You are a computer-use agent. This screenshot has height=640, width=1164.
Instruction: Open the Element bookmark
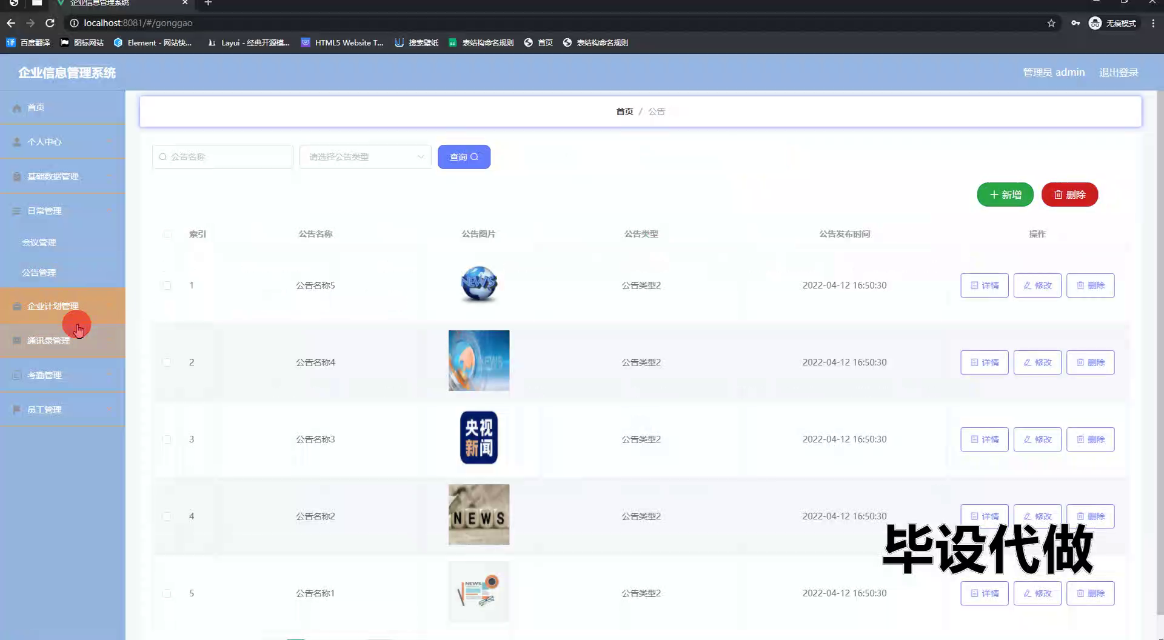[x=153, y=42]
